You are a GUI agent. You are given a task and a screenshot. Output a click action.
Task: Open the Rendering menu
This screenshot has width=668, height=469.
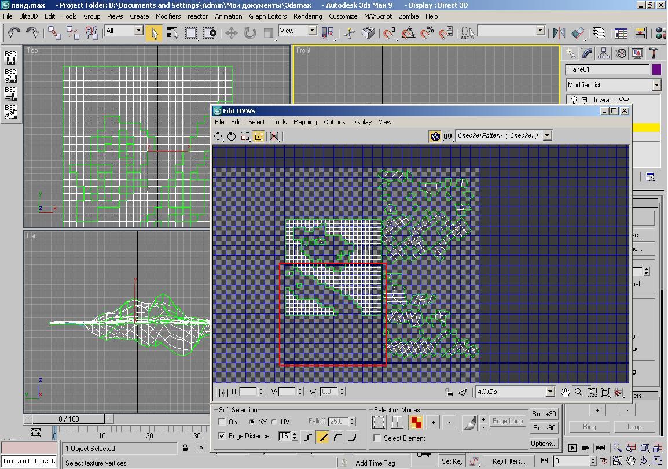(307, 16)
